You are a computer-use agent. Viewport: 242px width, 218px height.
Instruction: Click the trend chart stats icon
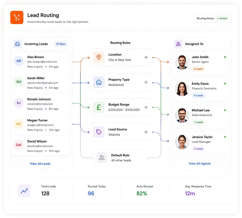click(24, 191)
